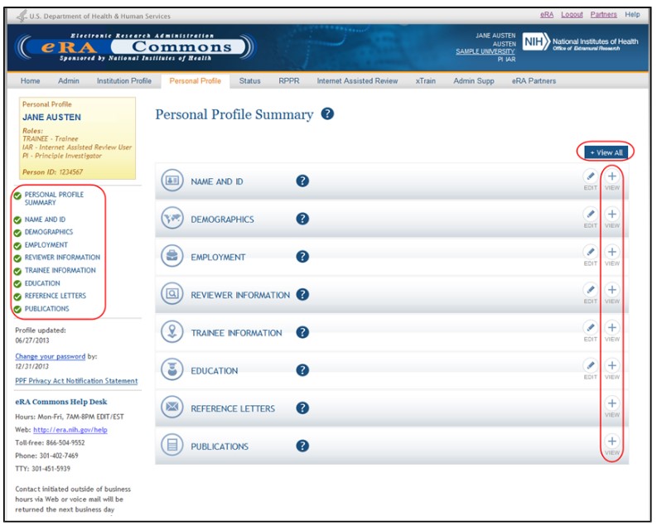Screen dimensions: 657x526
Task: Select Name and ID in sidebar
Action: (45, 220)
